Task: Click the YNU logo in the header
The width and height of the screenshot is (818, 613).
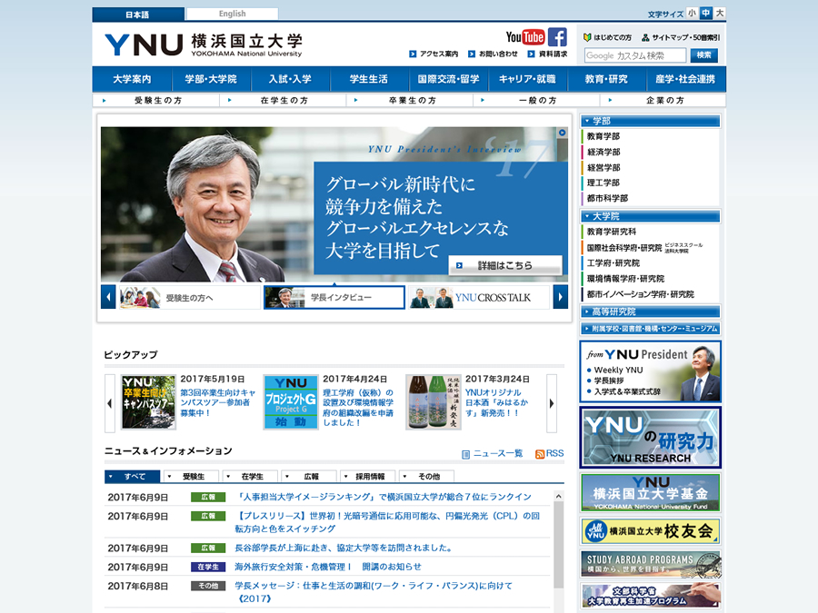Action: click(203, 44)
